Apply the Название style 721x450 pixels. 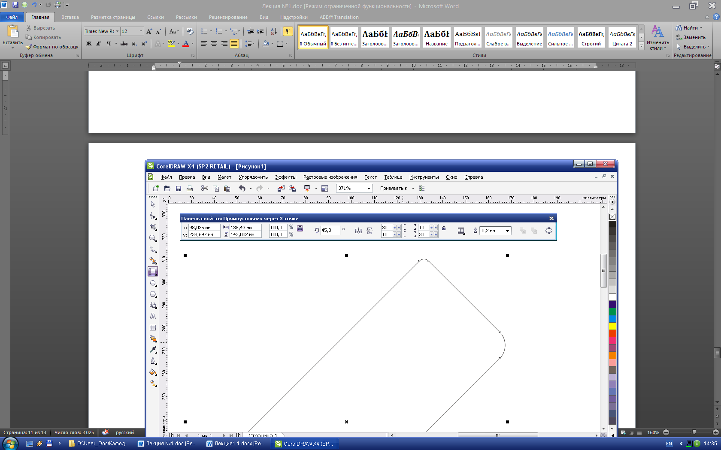coord(437,37)
